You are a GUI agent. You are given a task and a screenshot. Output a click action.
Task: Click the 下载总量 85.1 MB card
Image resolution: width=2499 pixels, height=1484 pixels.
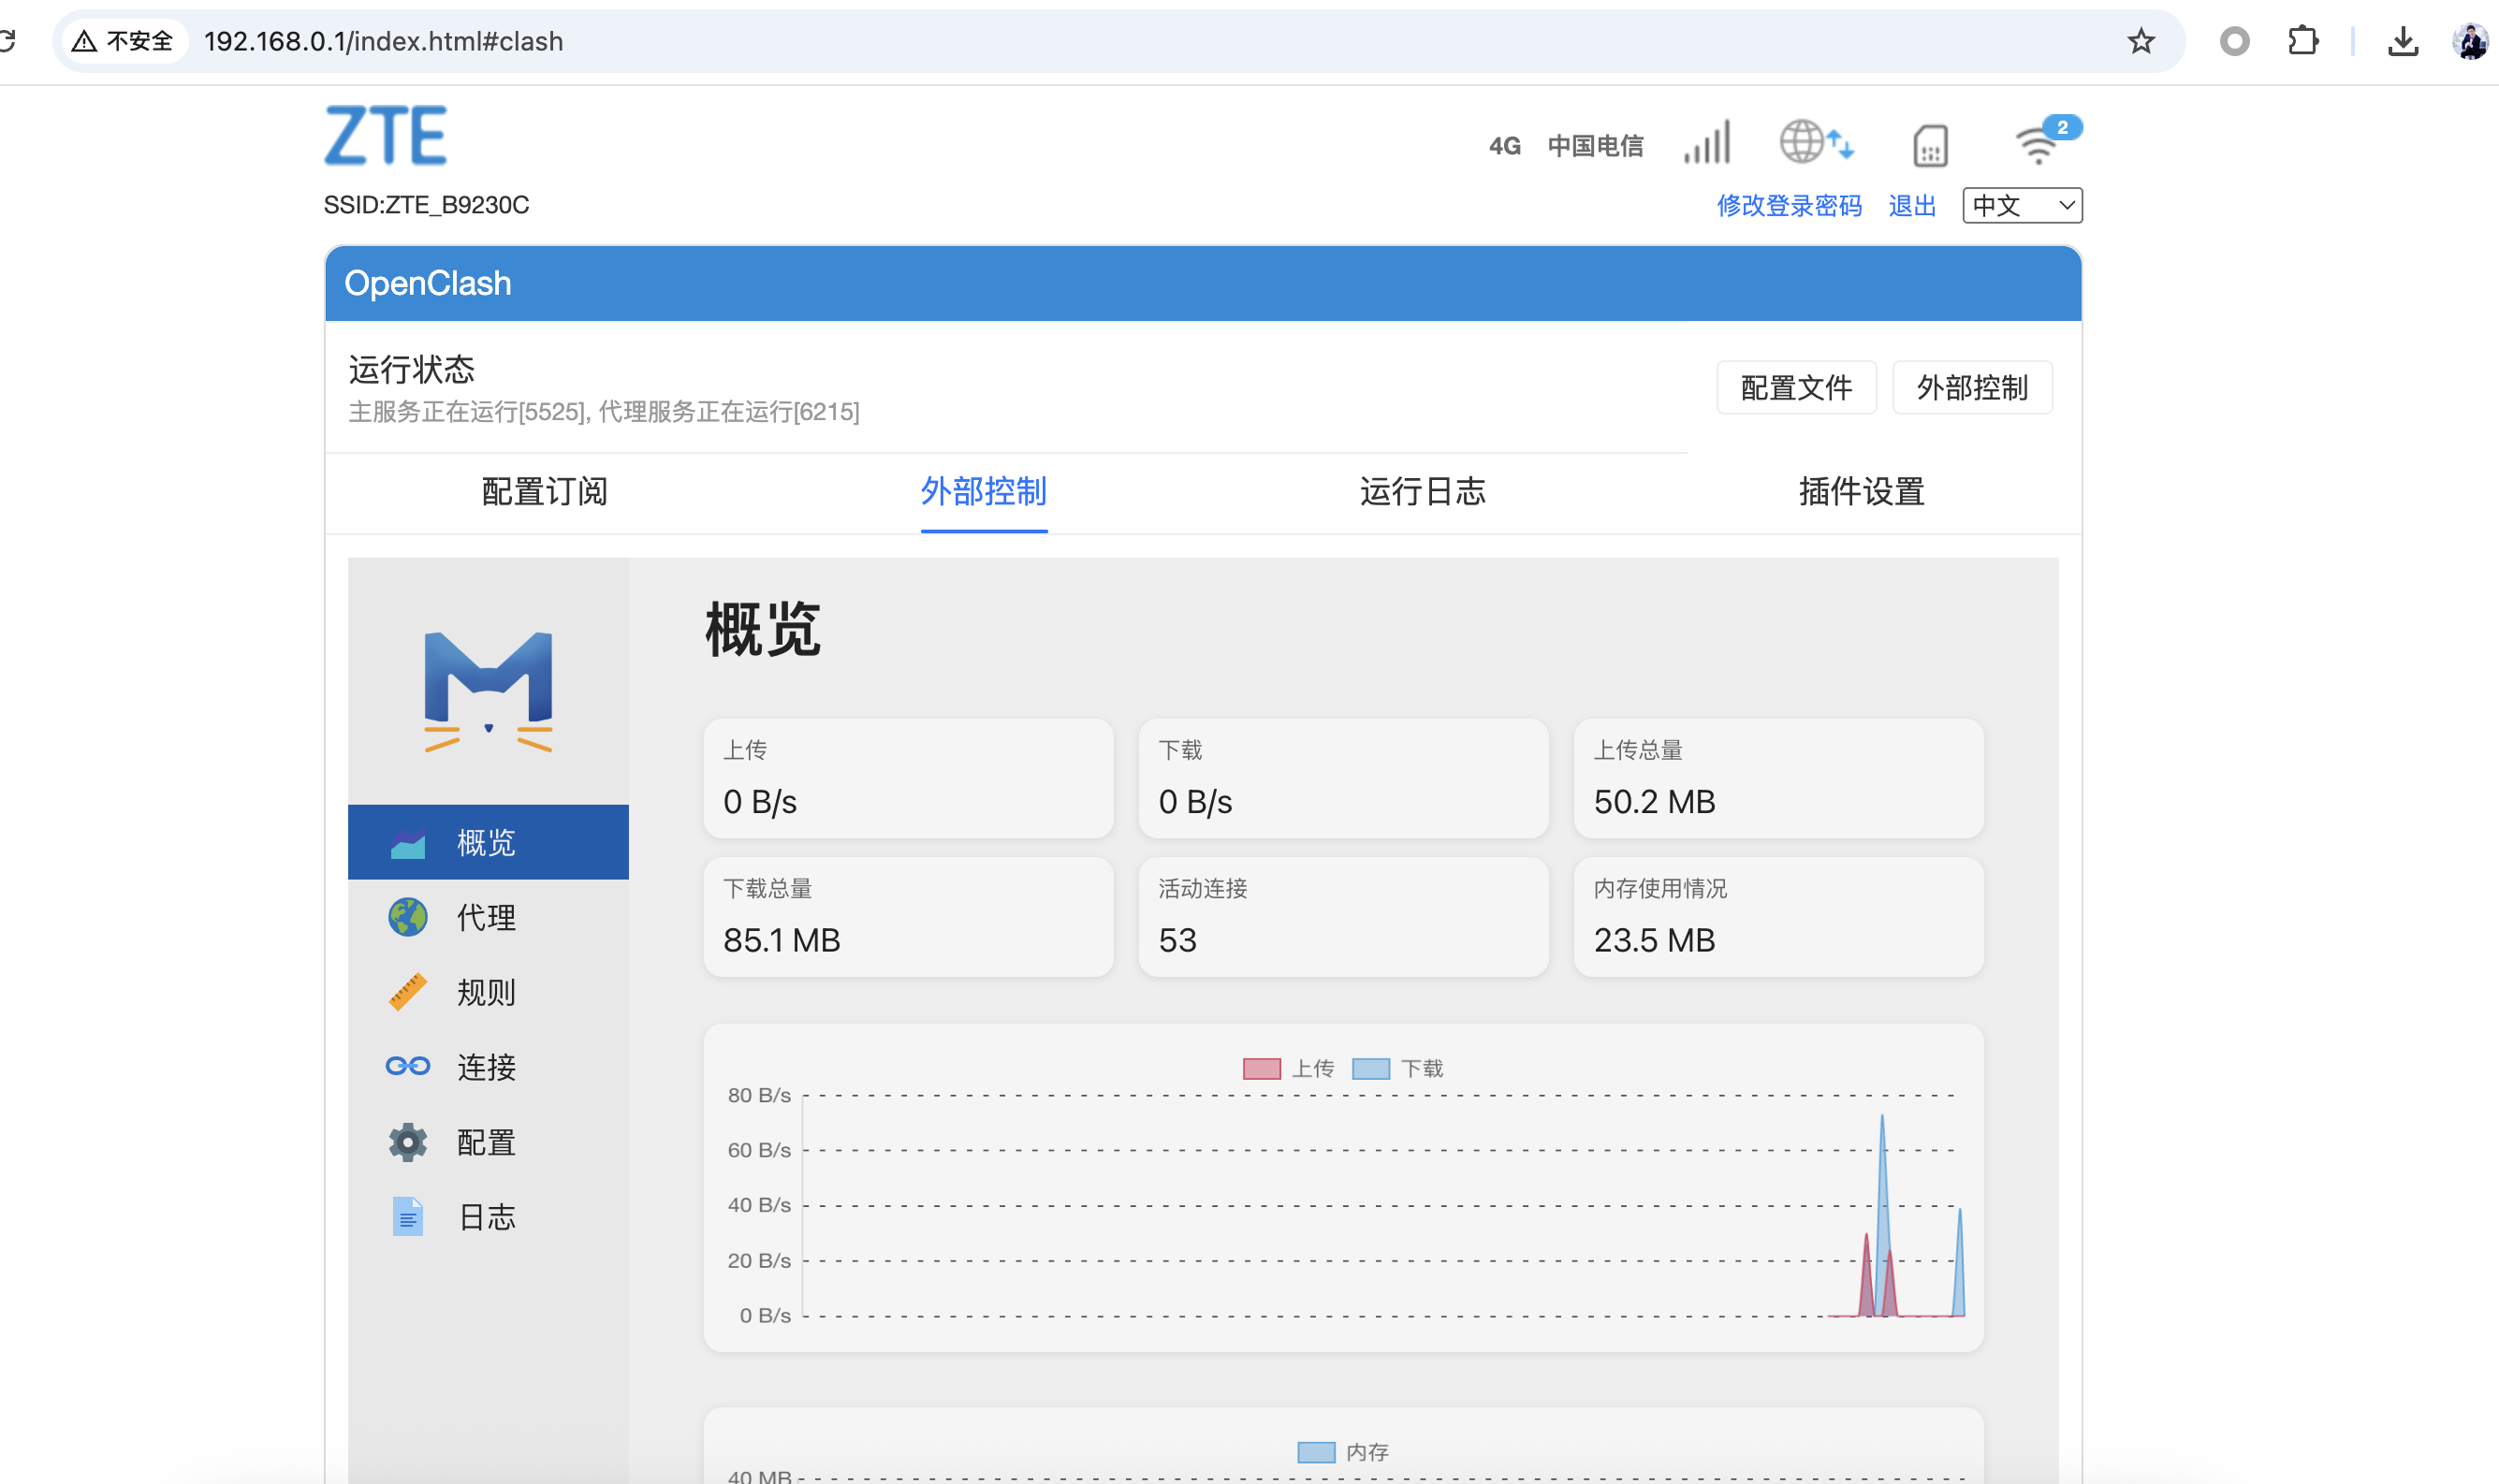click(x=908, y=917)
